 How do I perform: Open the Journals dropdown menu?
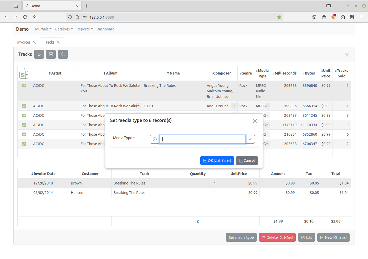tap(43, 29)
